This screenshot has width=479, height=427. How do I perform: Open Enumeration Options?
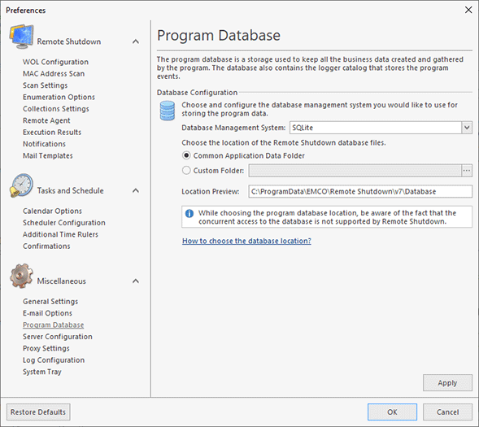coord(59,97)
